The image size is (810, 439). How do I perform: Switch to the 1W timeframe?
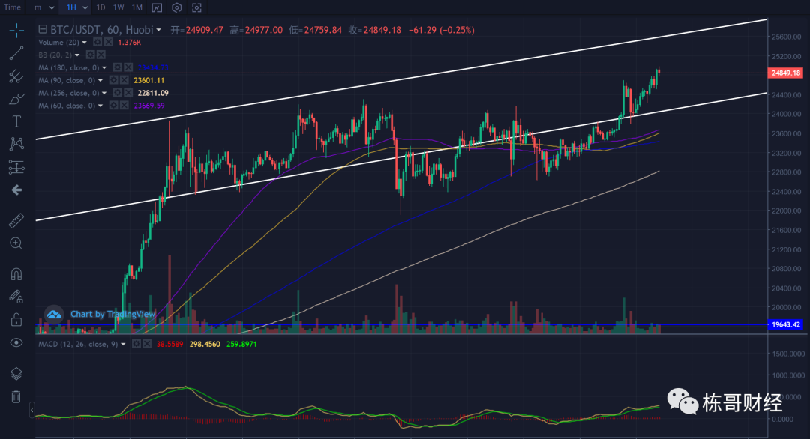pyautogui.click(x=118, y=7)
